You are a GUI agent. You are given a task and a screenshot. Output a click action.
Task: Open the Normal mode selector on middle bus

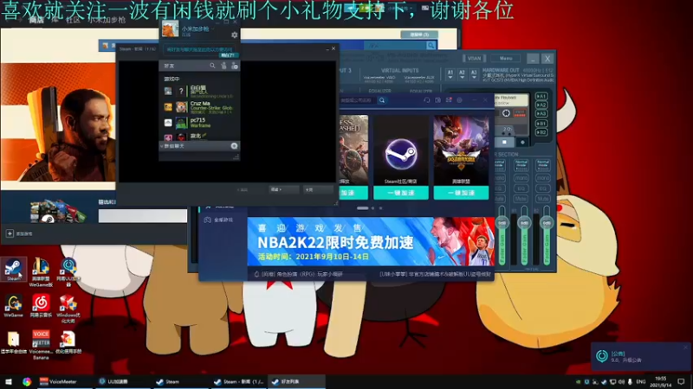click(521, 165)
